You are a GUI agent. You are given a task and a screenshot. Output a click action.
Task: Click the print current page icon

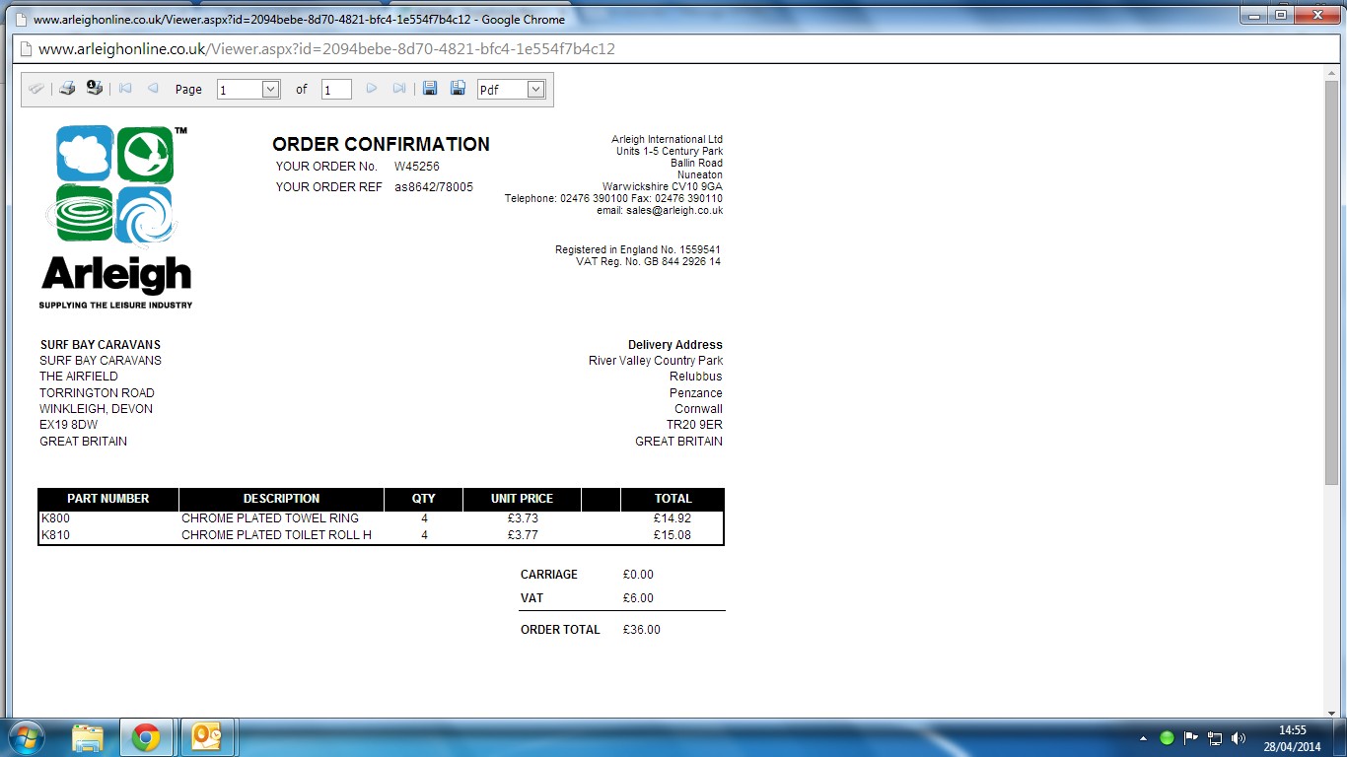click(x=95, y=89)
